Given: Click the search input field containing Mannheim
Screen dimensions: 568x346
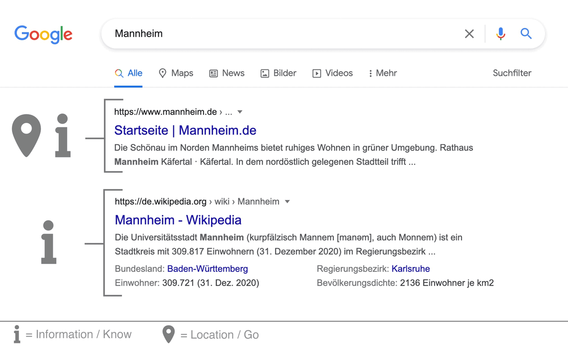Looking at the screenshot, I should point(284,34).
